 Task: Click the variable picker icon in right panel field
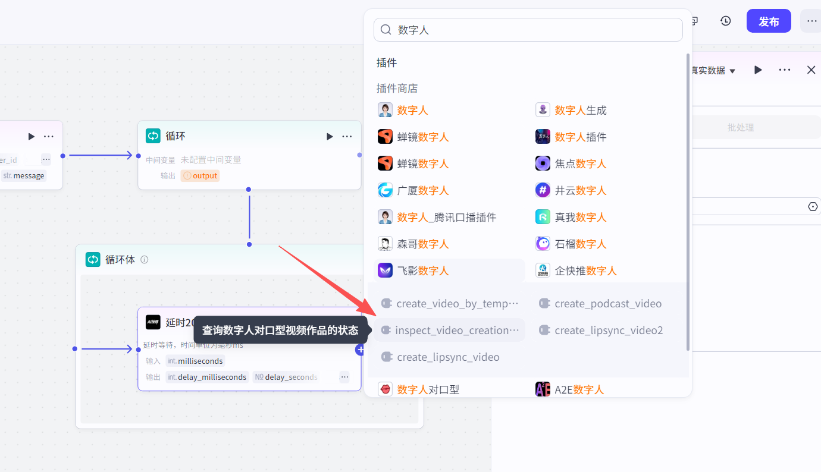813,206
